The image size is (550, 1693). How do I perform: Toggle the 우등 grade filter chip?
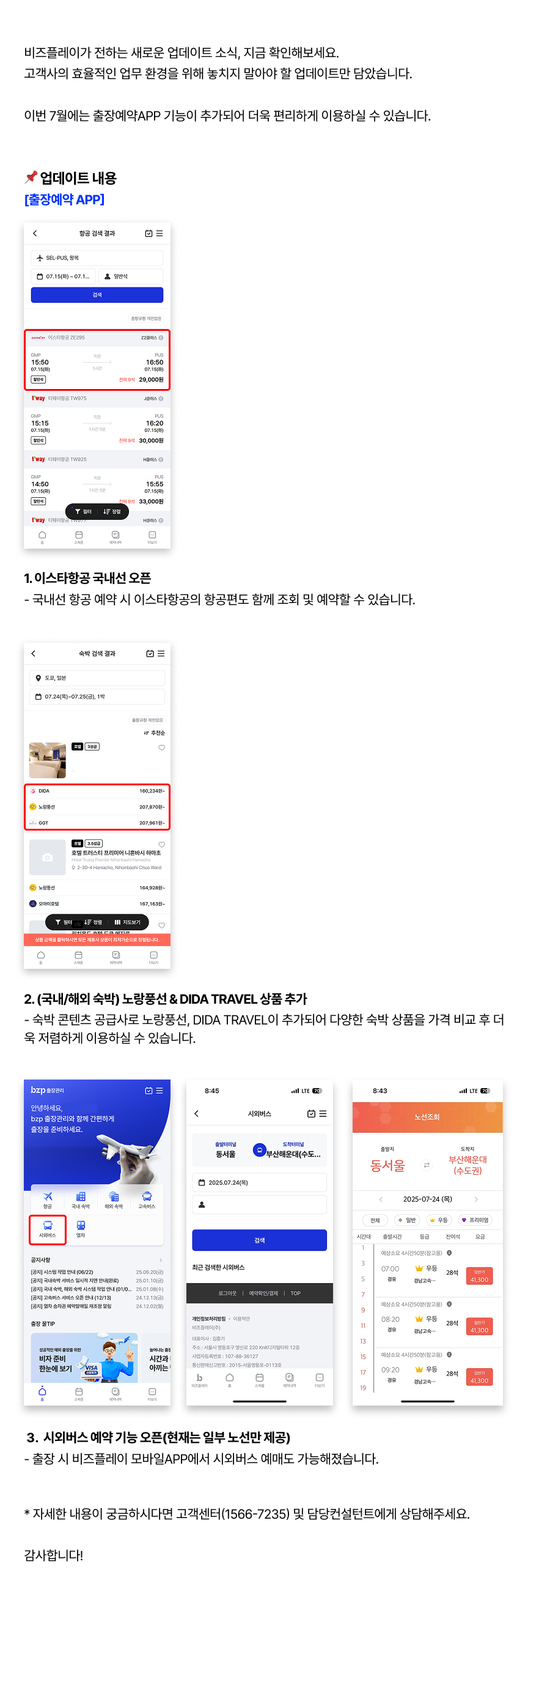point(438,1220)
